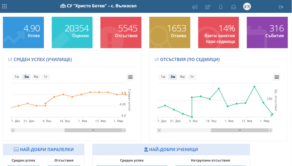Select 6м range on absences chart

click(x=182, y=77)
